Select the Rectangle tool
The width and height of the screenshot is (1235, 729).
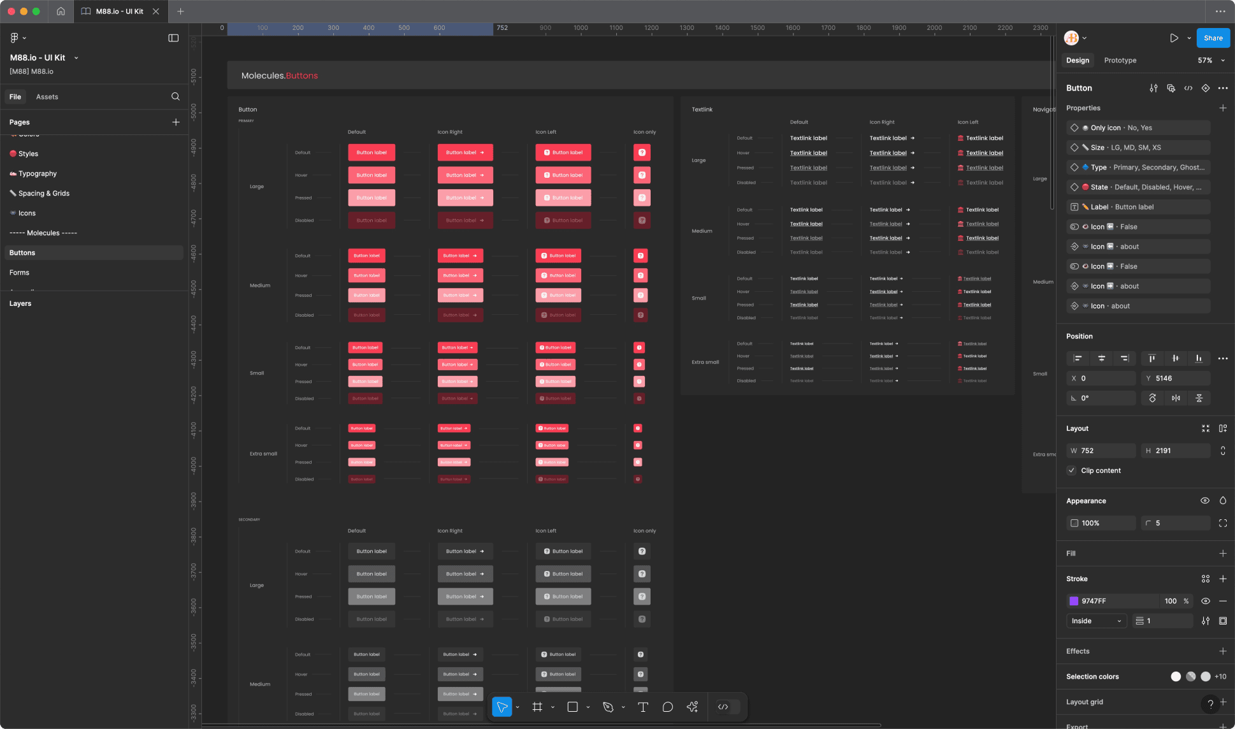[573, 707]
